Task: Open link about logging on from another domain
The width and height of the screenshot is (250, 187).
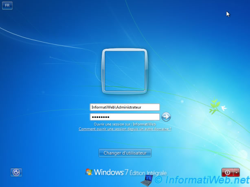Action: pyautogui.click(x=125, y=128)
